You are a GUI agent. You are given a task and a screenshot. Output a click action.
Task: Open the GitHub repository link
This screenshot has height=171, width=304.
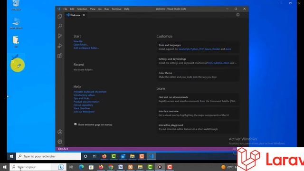[x=83, y=105]
